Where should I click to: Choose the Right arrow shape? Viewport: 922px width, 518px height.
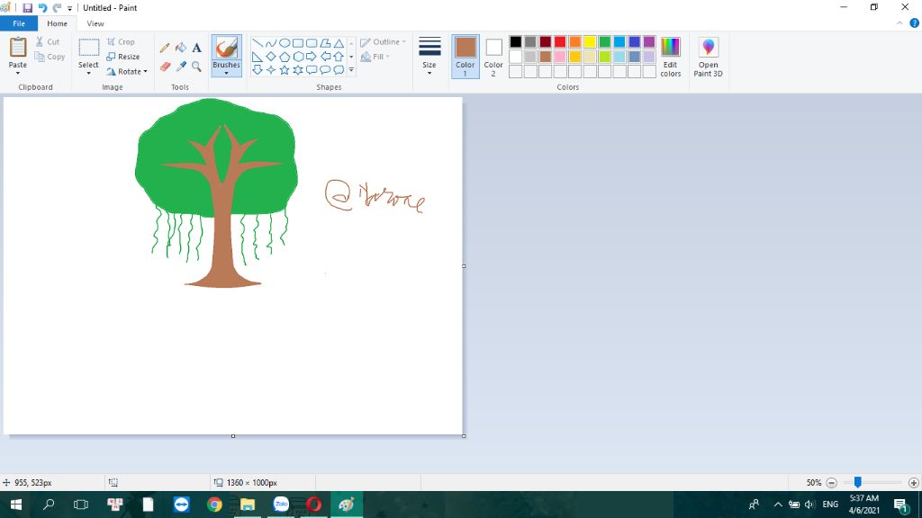pos(312,57)
